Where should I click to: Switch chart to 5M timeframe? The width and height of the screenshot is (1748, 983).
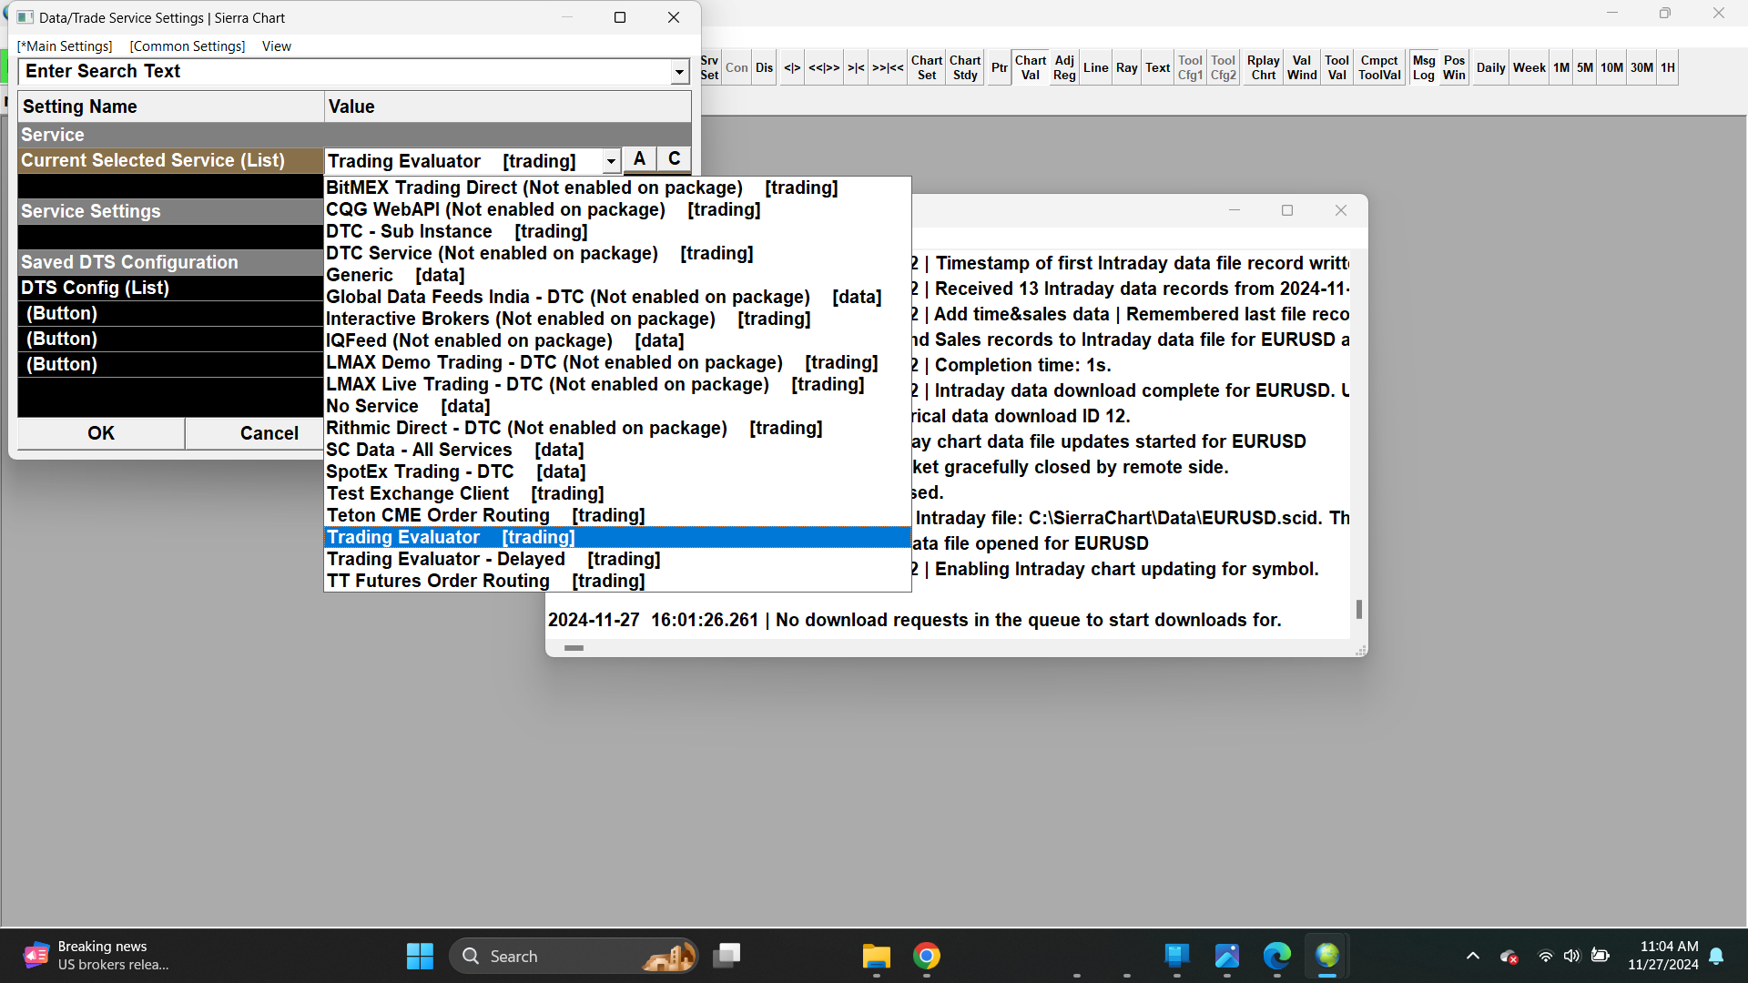point(1584,67)
